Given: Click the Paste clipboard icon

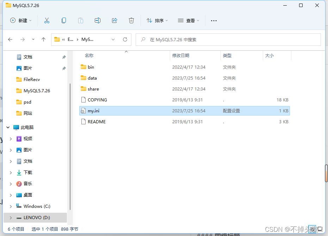Looking at the screenshot, I should pos(81,20).
